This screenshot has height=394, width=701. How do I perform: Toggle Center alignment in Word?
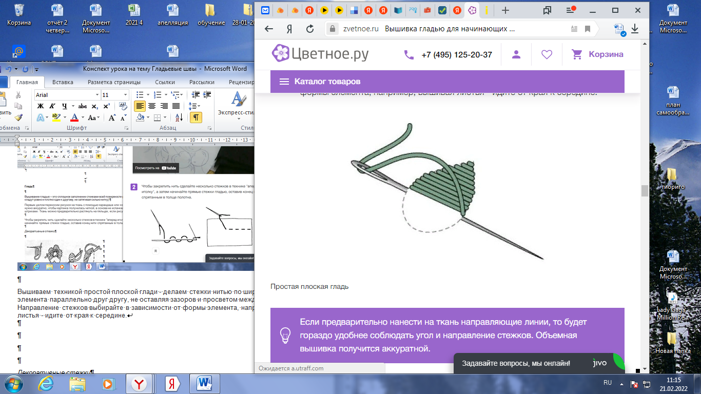(x=152, y=106)
